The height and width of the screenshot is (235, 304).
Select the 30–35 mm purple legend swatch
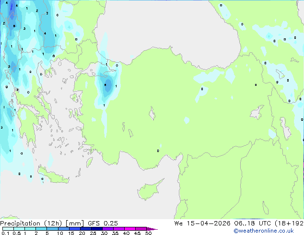107,229
